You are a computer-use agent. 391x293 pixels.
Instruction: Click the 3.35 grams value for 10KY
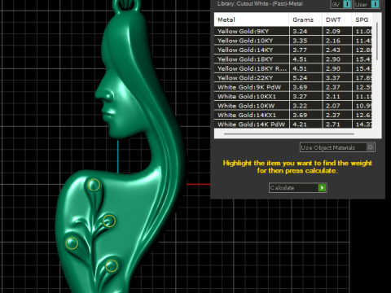300,41
